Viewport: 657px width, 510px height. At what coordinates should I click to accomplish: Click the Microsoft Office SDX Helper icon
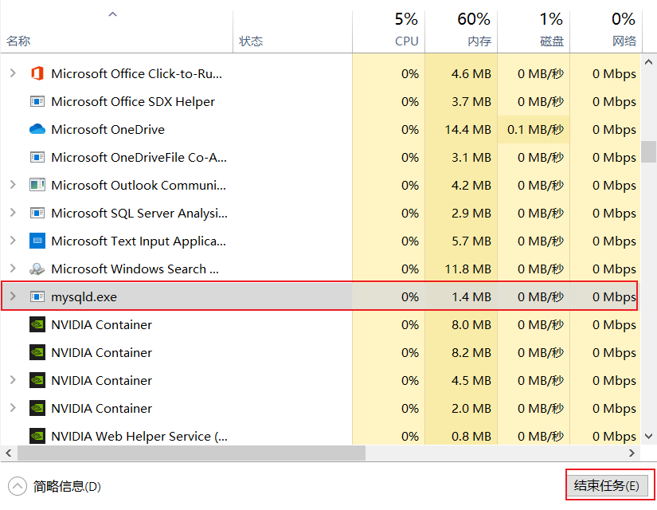[x=37, y=102]
